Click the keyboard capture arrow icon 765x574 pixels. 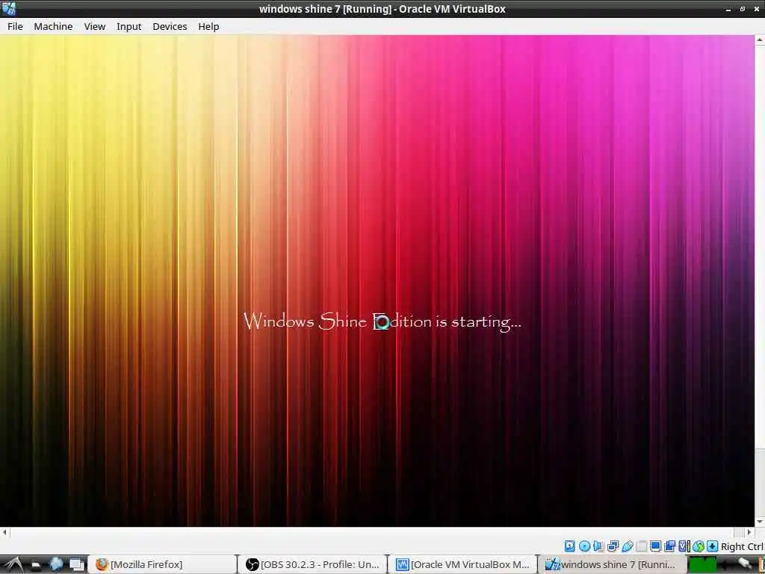tap(712, 546)
